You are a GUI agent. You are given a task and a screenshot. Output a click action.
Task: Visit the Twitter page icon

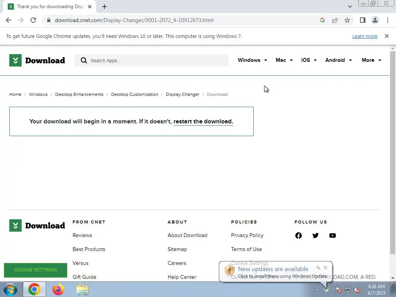tap(315, 236)
